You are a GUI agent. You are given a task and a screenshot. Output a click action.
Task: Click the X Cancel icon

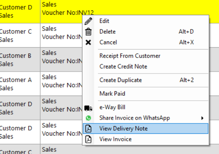pos(88,42)
